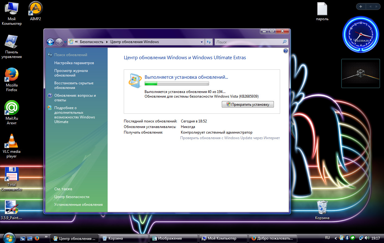
Task: Click the RU language indicator
Action: 327,238
